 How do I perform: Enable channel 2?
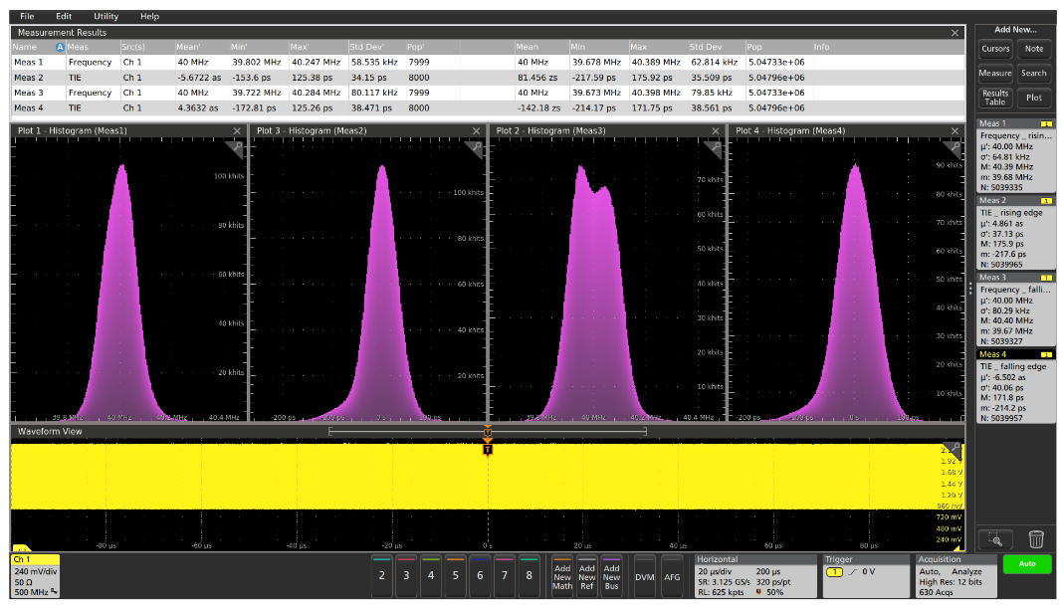tap(381, 575)
